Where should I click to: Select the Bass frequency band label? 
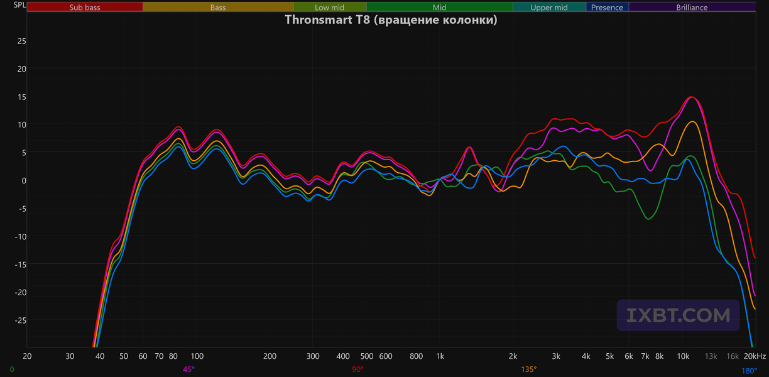[218, 8]
